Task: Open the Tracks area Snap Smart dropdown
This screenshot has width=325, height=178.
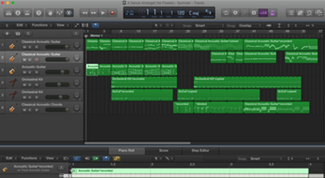Action: (209, 26)
